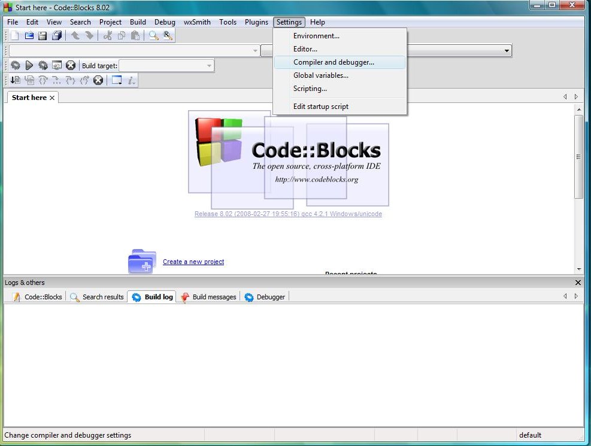Open the Debugging windows icon dropdown

[117, 80]
